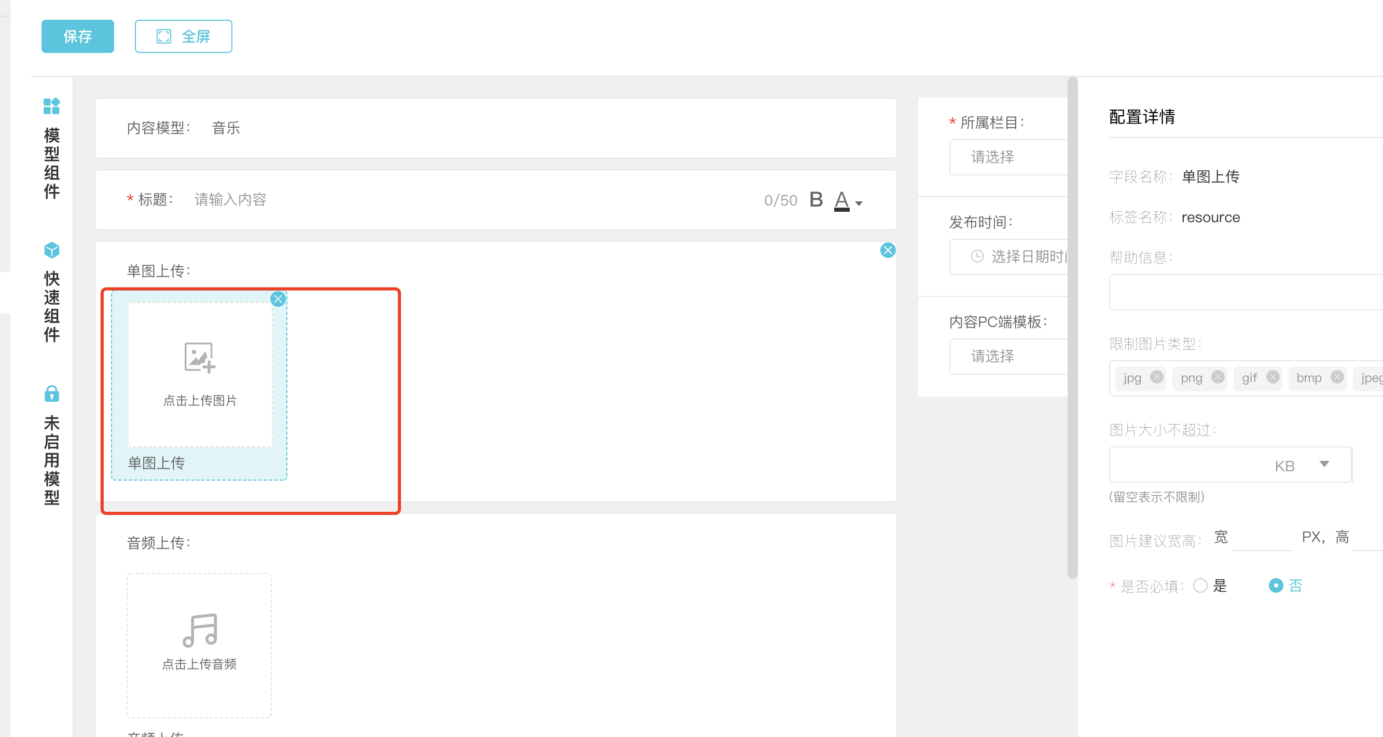Remove the jpg file type tag
This screenshot has height=737, width=1383.
click(x=1157, y=377)
